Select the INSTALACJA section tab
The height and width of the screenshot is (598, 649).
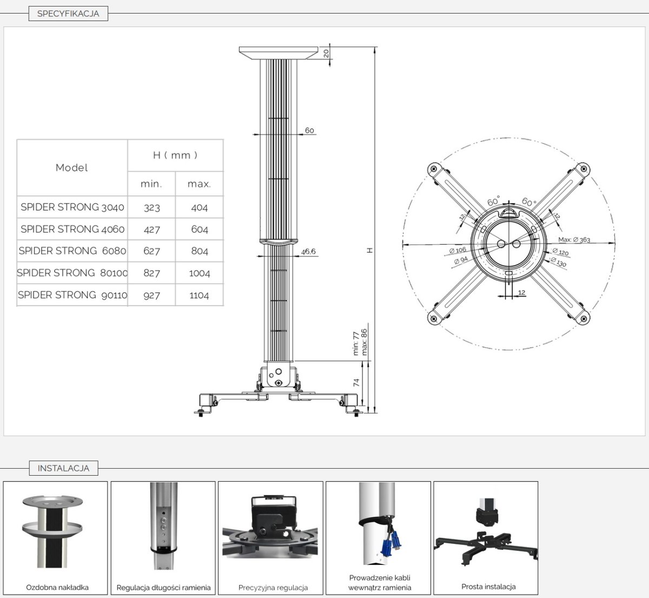click(x=63, y=468)
